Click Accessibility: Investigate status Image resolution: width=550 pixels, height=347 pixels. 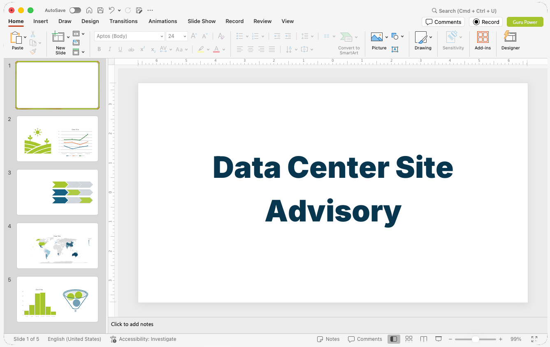click(143, 339)
